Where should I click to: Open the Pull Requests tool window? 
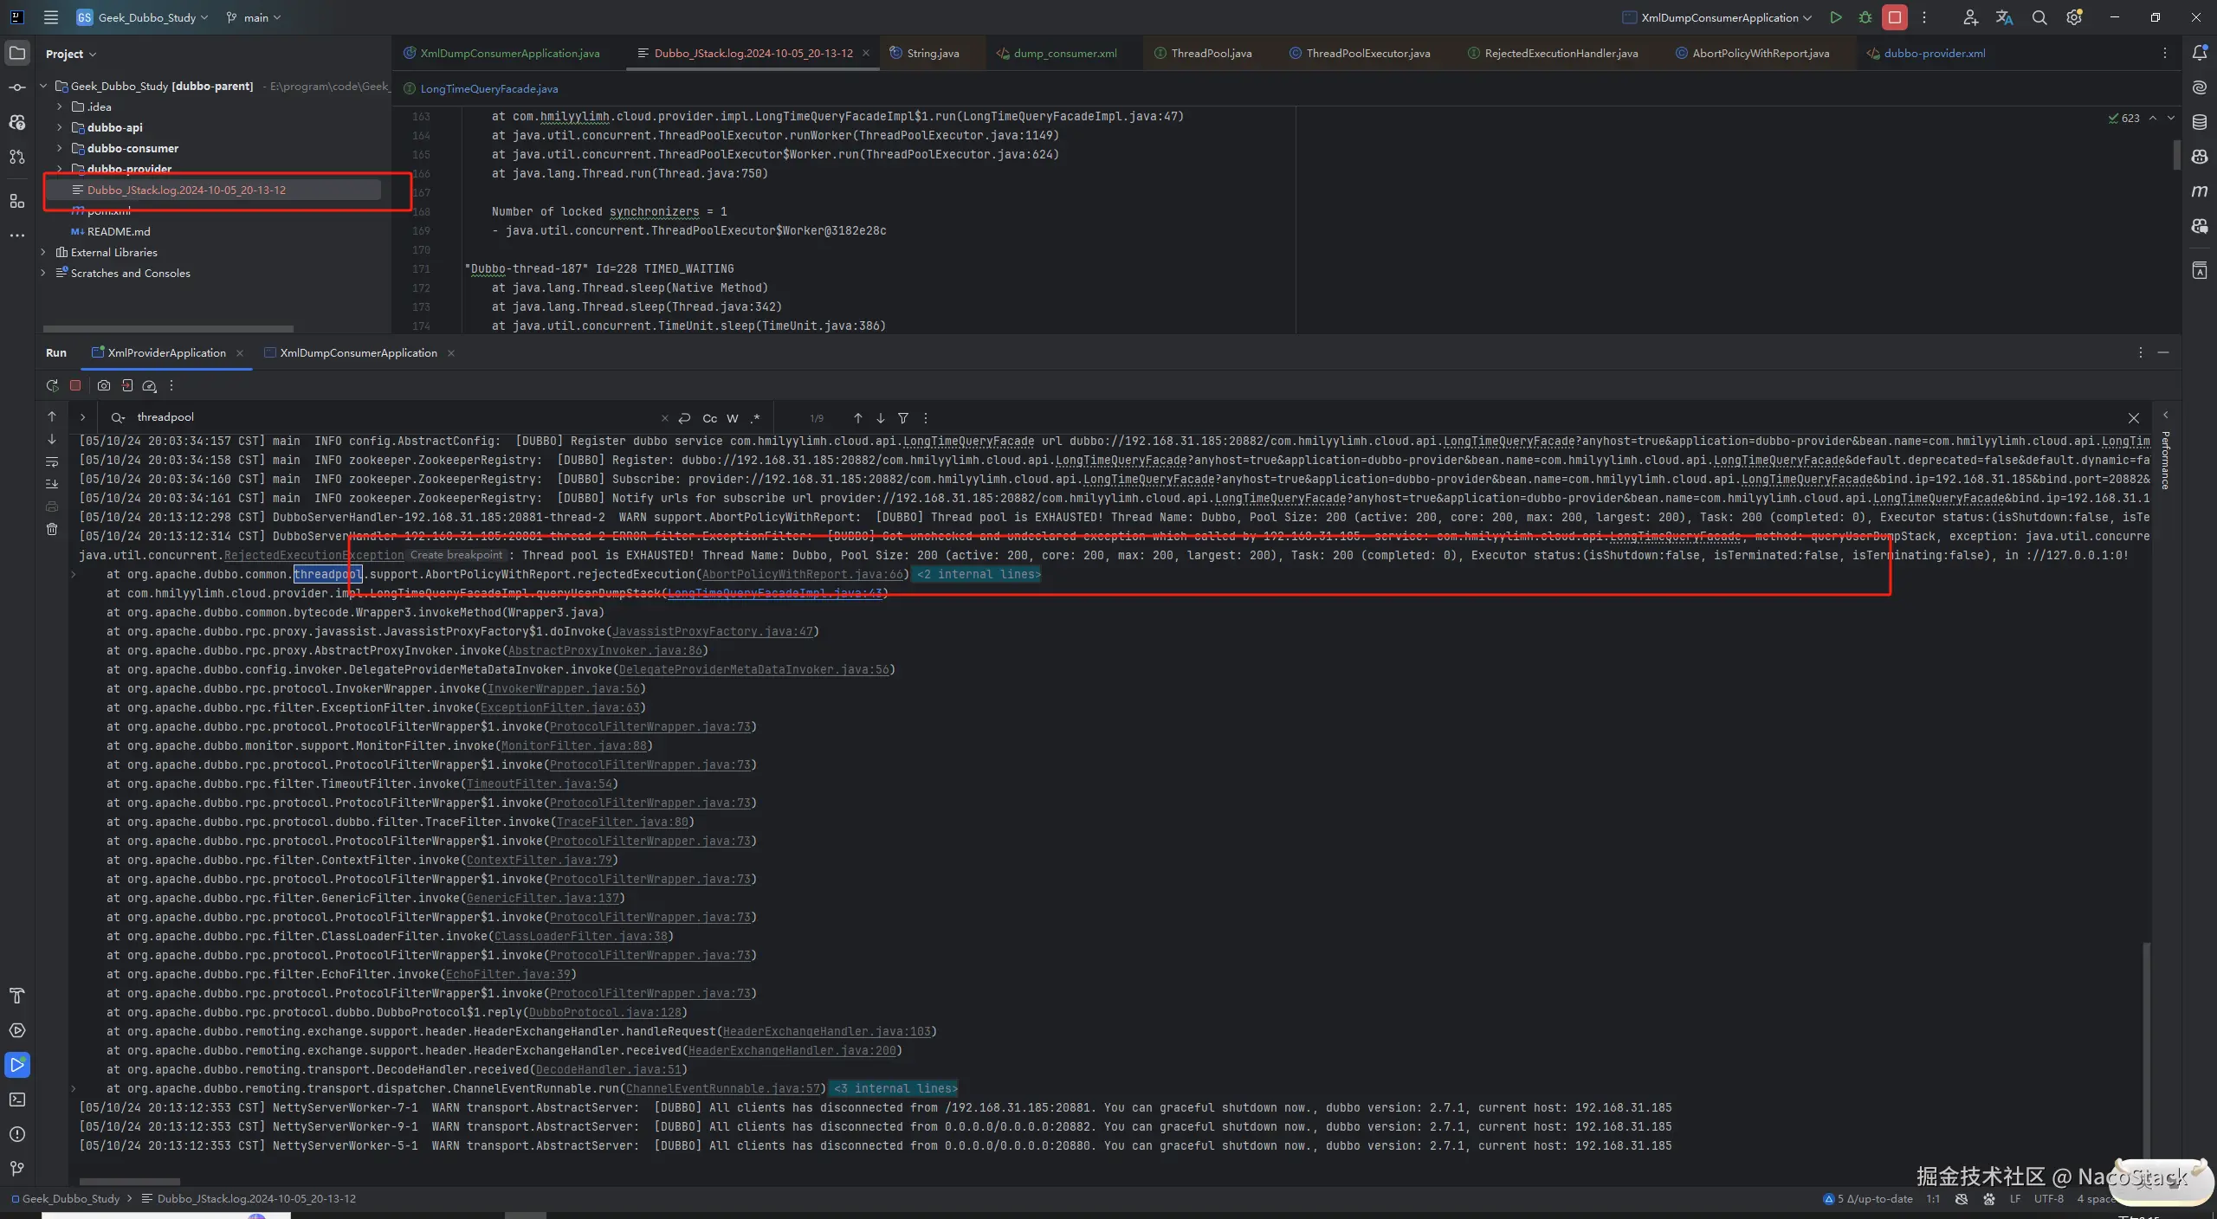coord(17,157)
